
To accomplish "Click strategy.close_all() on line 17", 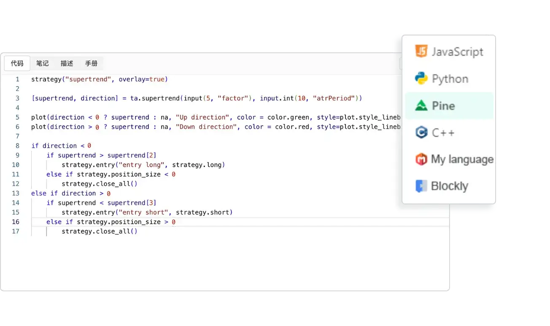I will [100, 231].
